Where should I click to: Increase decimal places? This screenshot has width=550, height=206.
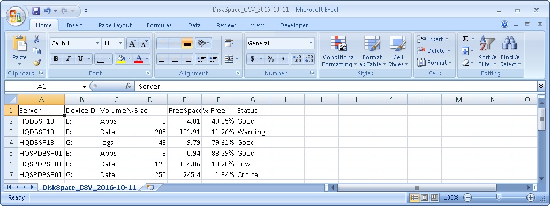point(297,58)
